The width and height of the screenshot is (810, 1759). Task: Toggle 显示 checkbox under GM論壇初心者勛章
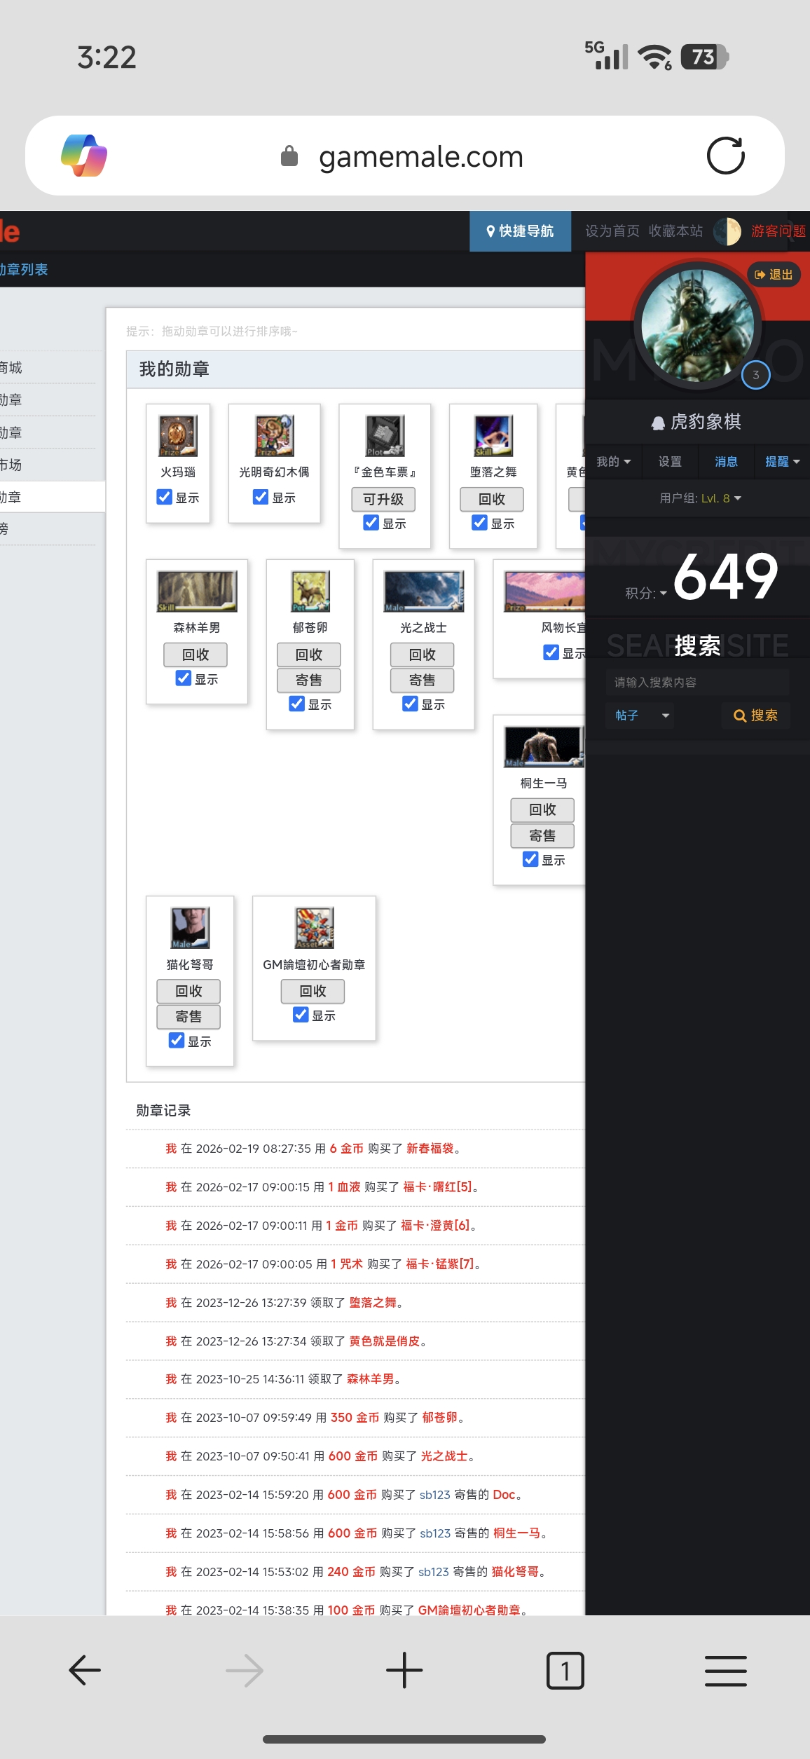[301, 1015]
